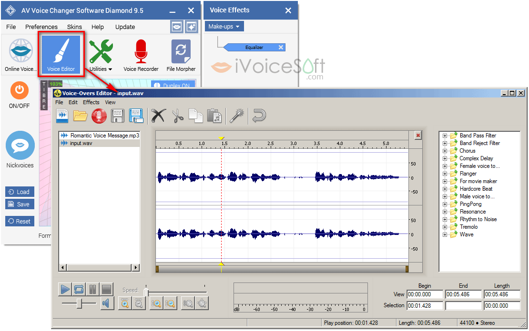This screenshot has width=529, height=331.
Task: Expand the Band Pass Filter node
Action: [x=445, y=136]
